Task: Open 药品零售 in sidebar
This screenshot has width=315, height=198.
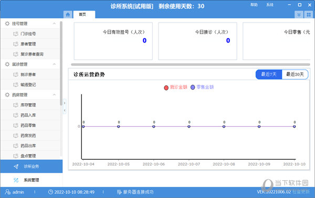Action: pyautogui.click(x=30, y=126)
